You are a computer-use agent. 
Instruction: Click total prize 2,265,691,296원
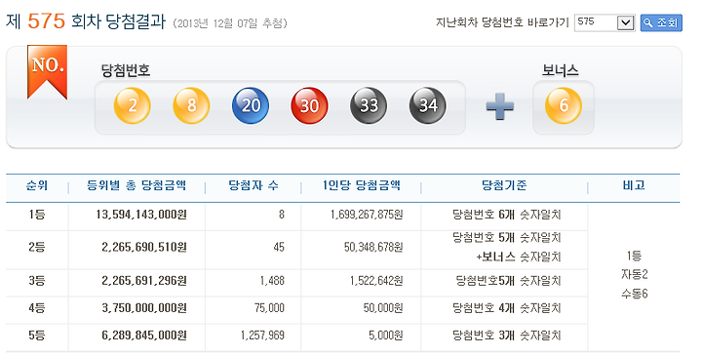[x=144, y=281]
